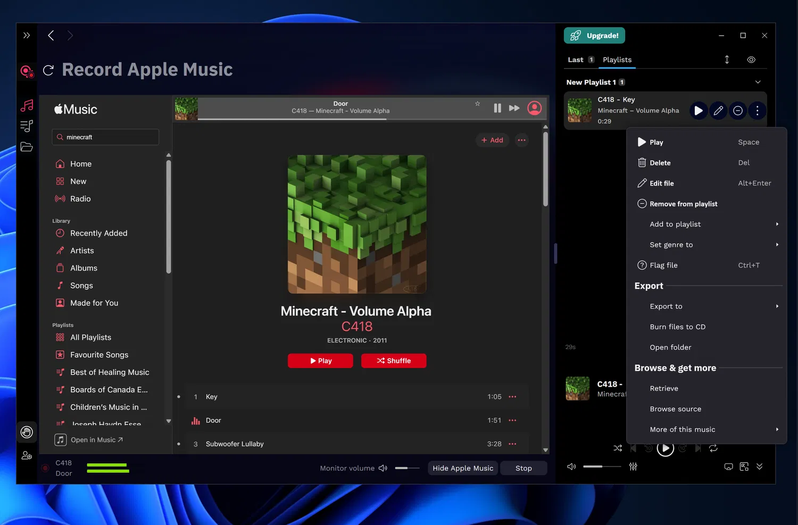Open Best of Healing Music playlist
Image resolution: width=798 pixels, height=525 pixels.
[x=110, y=372]
